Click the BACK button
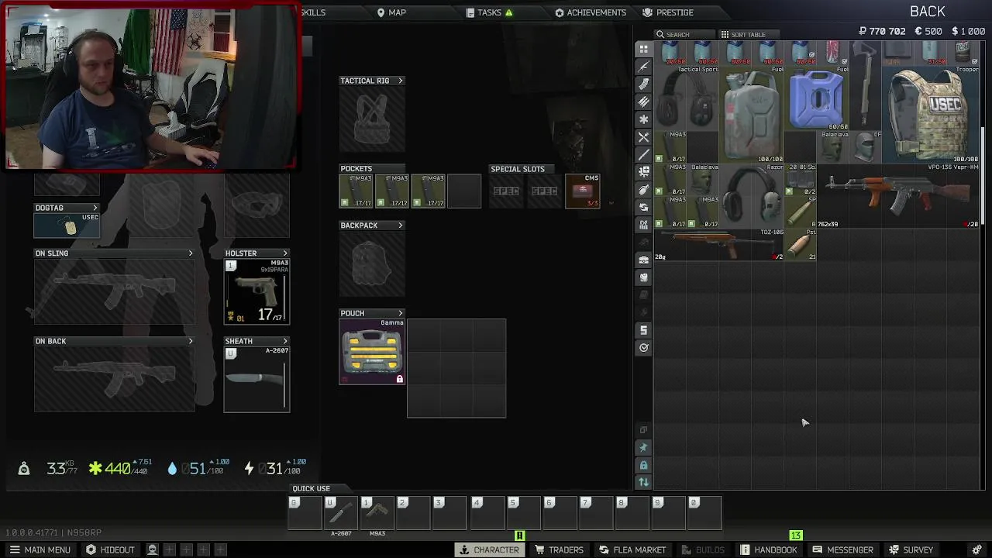 click(928, 12)
